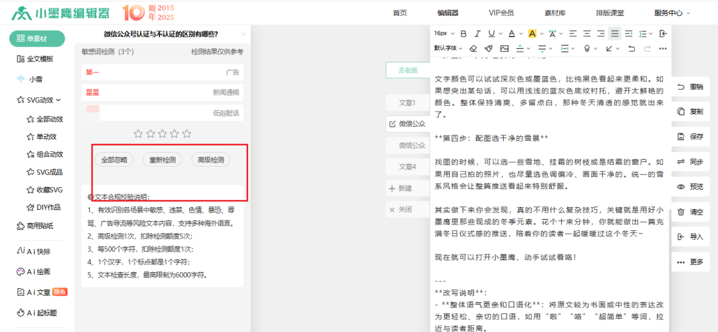This screenshot has height=332, width=718.
Task: Collapse the SVG动效 section
Action: tap(39, 99)
